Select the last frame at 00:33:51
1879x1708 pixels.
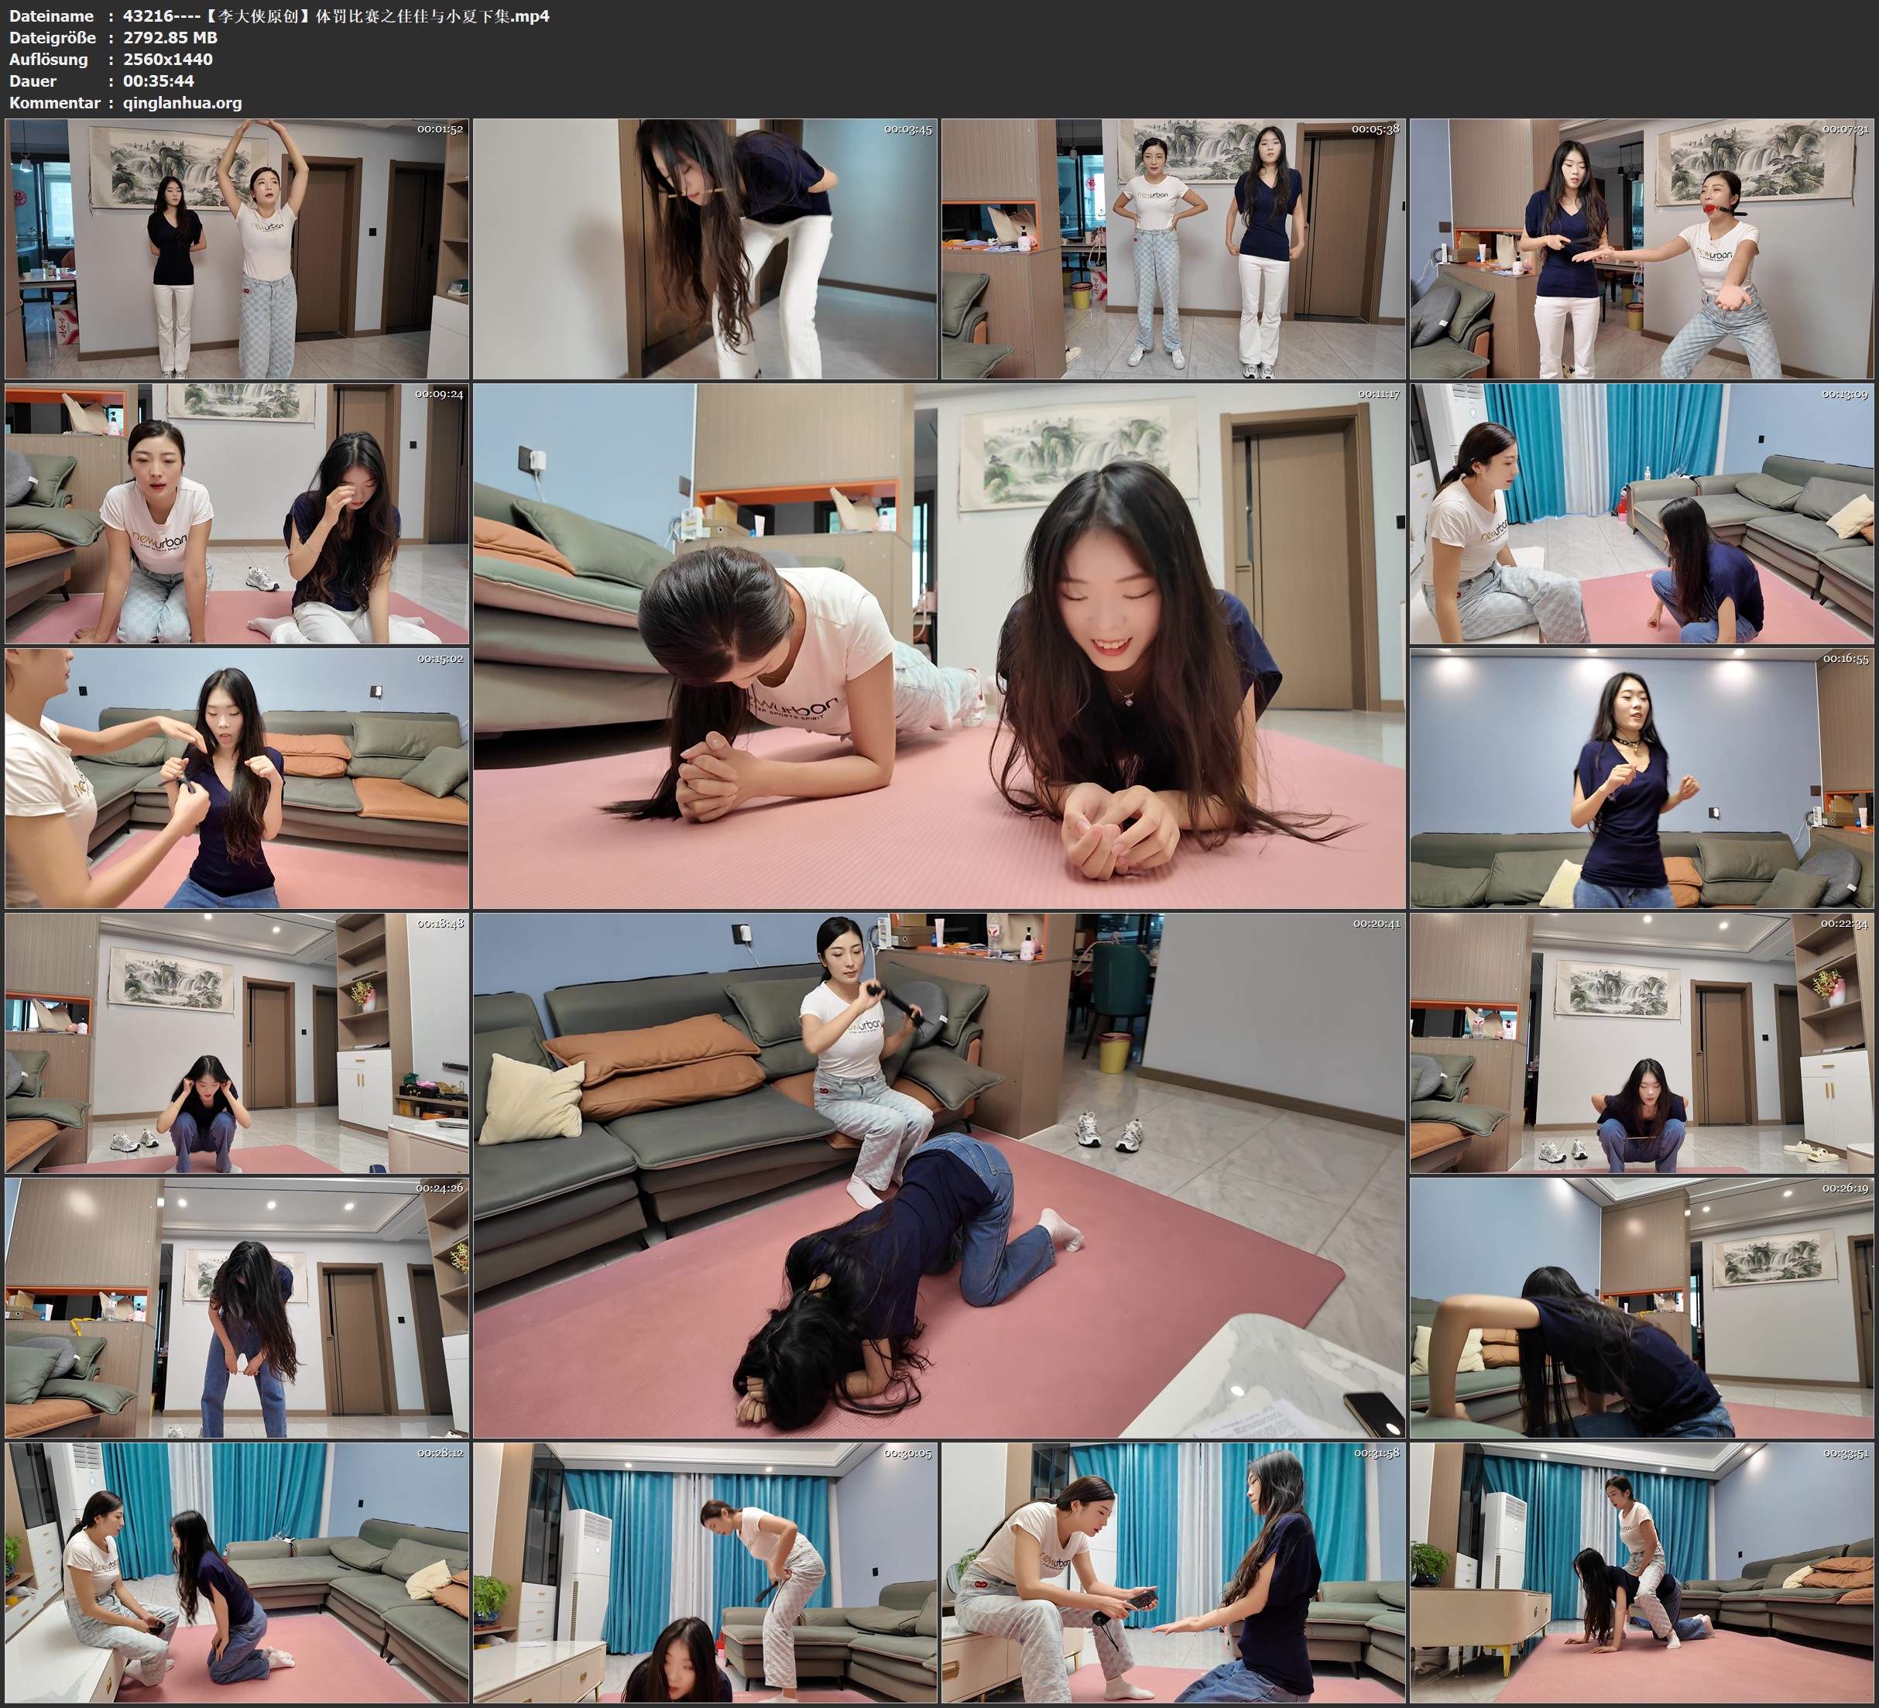(x=1641, y=1573)
